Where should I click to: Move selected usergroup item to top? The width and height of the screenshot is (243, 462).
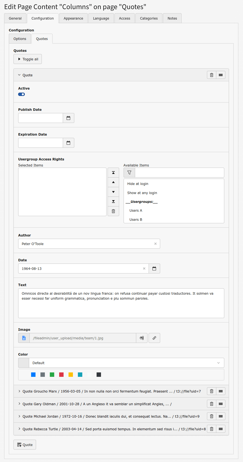click(x=113, y=173)
